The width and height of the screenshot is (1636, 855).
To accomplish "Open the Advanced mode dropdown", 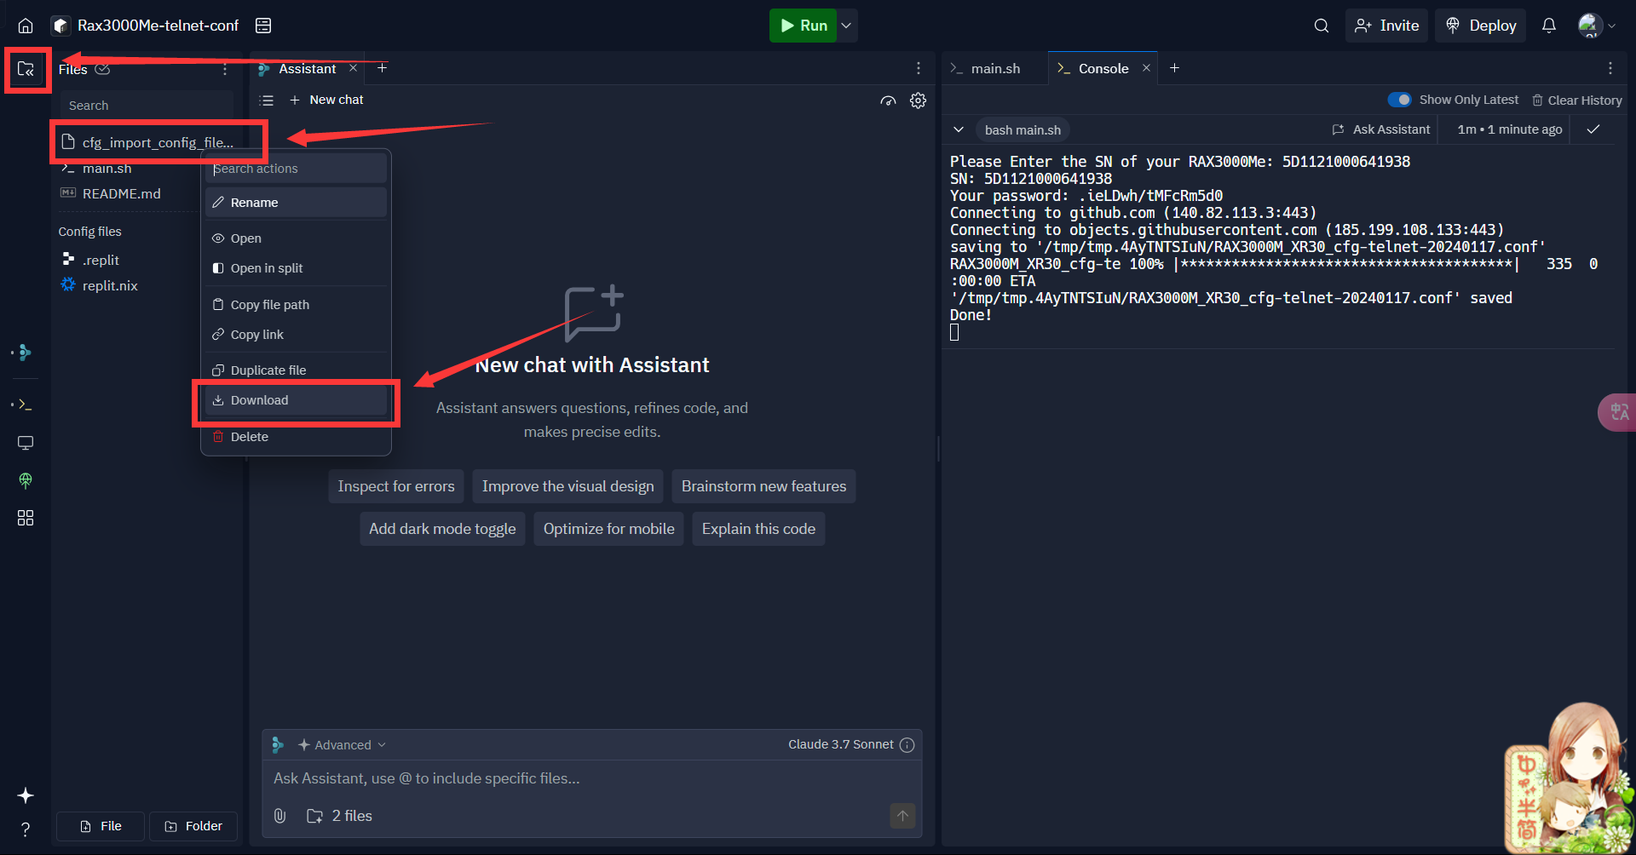I will 342,745.
